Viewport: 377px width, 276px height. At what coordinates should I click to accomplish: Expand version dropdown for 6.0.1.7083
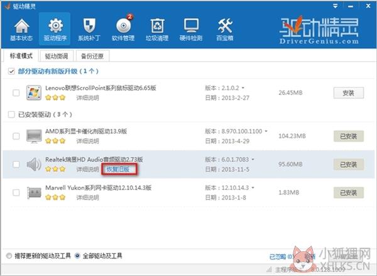tap(253, 159)
